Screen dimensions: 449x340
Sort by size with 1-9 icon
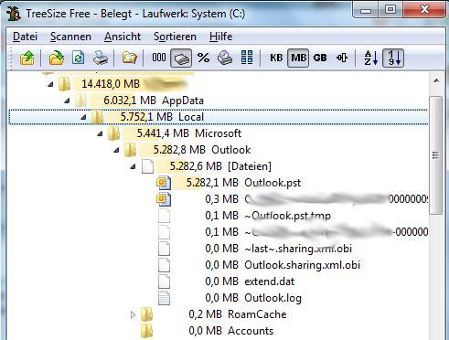tap(393, 58)
